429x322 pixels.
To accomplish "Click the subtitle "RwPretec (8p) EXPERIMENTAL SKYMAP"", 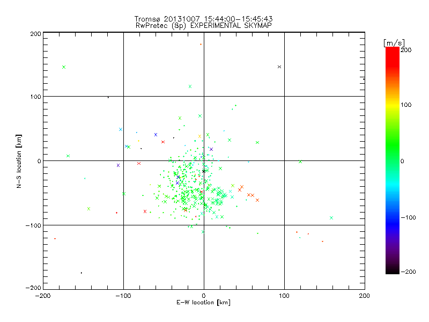I will point(204,25).
